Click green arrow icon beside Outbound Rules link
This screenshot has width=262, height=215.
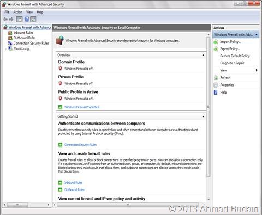(60, 189)
